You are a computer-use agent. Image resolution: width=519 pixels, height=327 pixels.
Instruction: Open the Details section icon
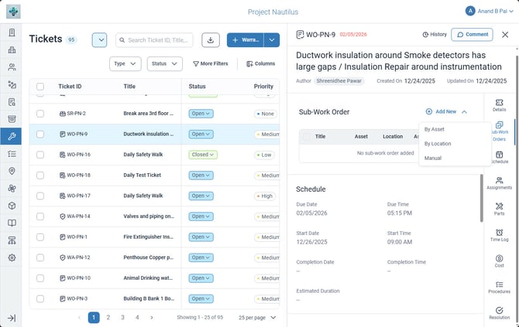tap(499, 105)
